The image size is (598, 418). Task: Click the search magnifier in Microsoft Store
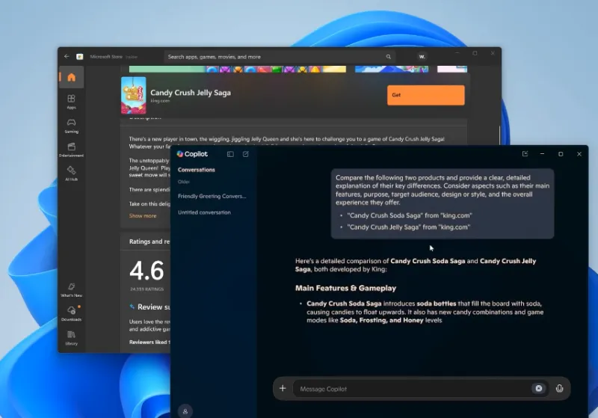(388, 57)
